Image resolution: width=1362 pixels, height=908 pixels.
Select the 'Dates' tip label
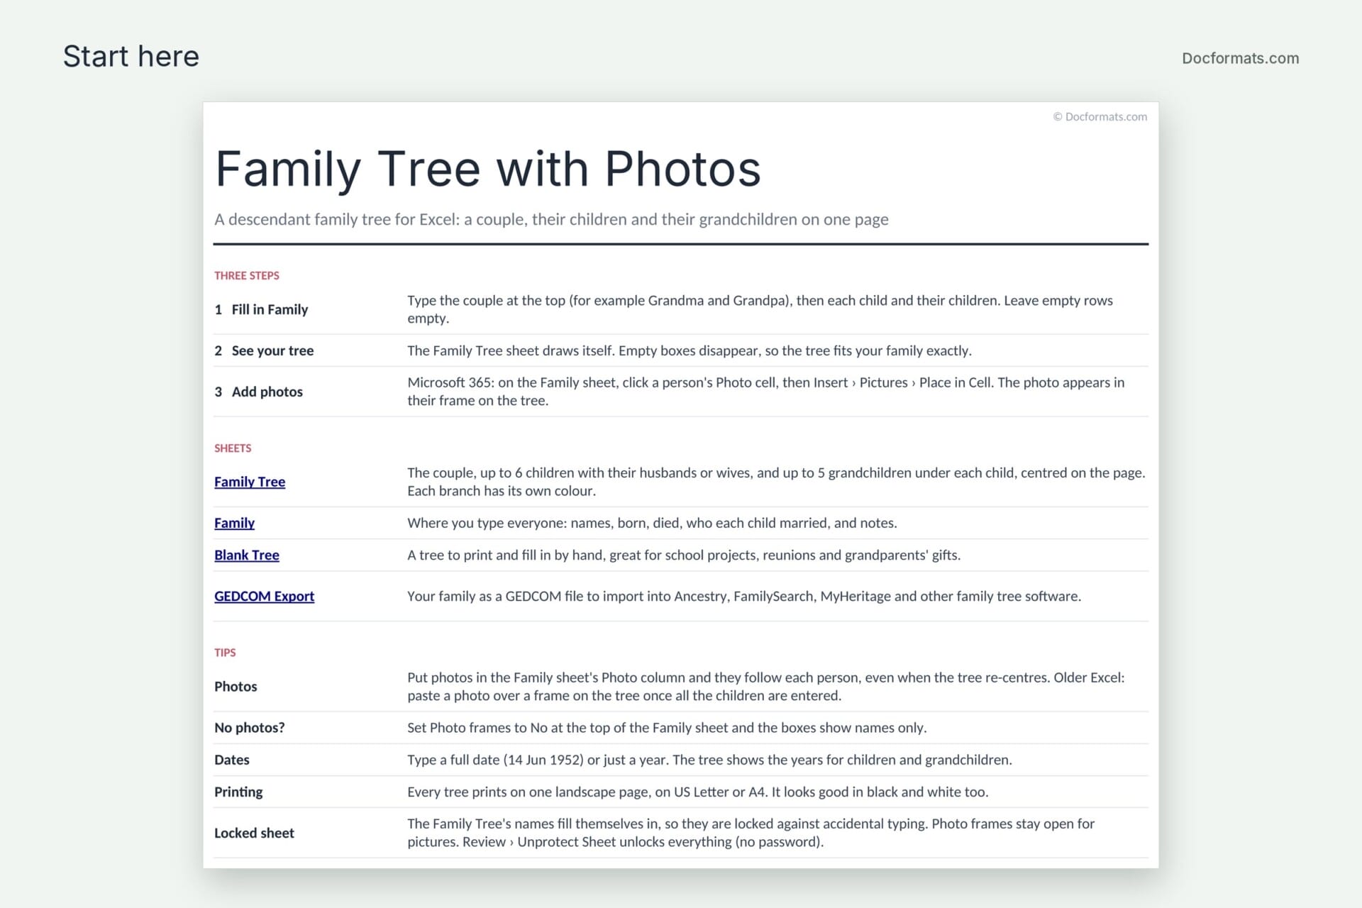pos(231,760)
